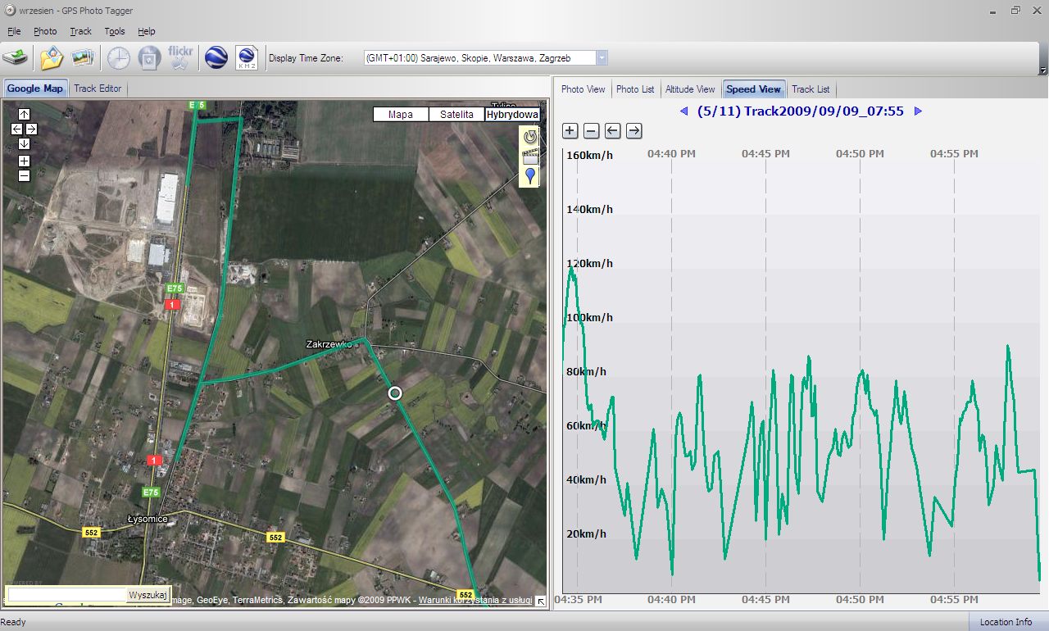Screen dimensions: 1049x631
Task: Click the 160km/h axis label
Action: click(590, 155)
